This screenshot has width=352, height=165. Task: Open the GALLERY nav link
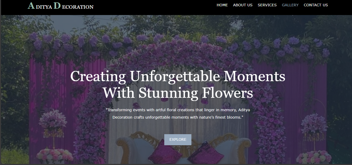[290, 5]
